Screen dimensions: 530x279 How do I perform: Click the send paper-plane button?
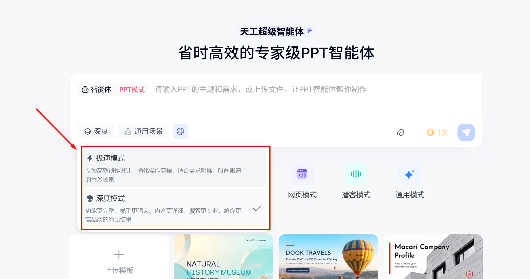[466, 133]
